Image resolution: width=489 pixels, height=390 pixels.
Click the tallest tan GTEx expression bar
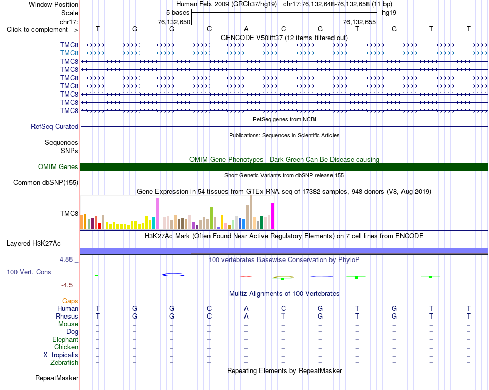[251, 212]
